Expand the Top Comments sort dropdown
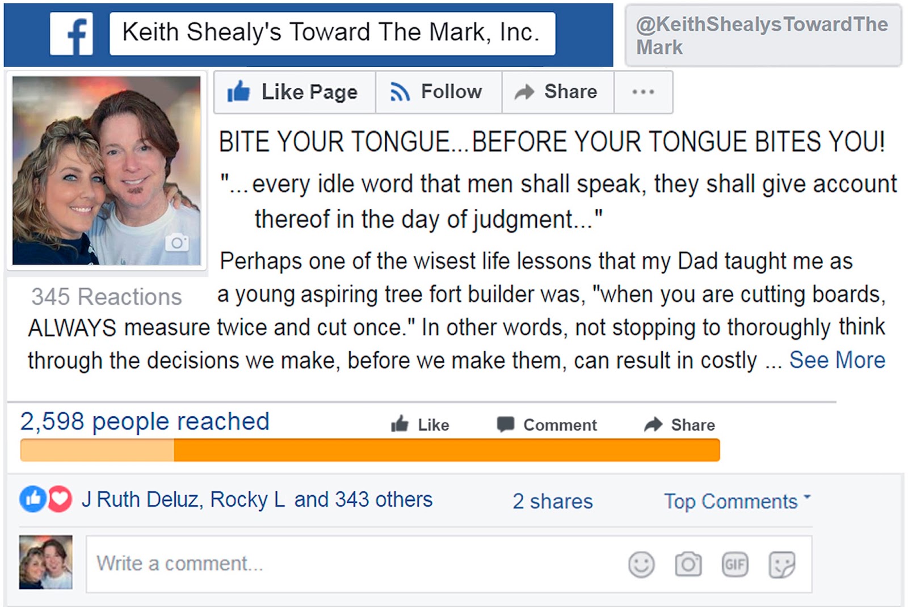 click(737, 501)
